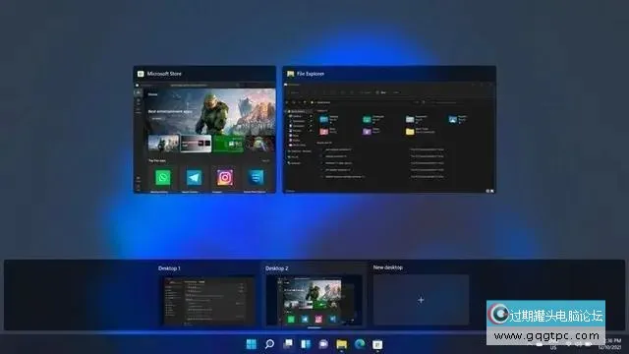The height and width of the screenshot is (354, 629).
Task: Click the "Desktop 1" label
Action: click(x=169, y=268)
